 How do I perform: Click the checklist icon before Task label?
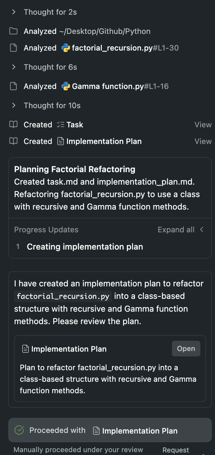(x=60, y=125)
